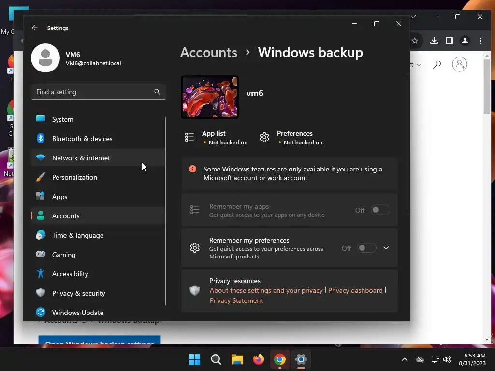Click Settings app icon in taskbar

pos(301,359)
